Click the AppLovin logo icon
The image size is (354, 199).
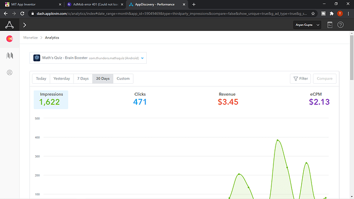9,25
